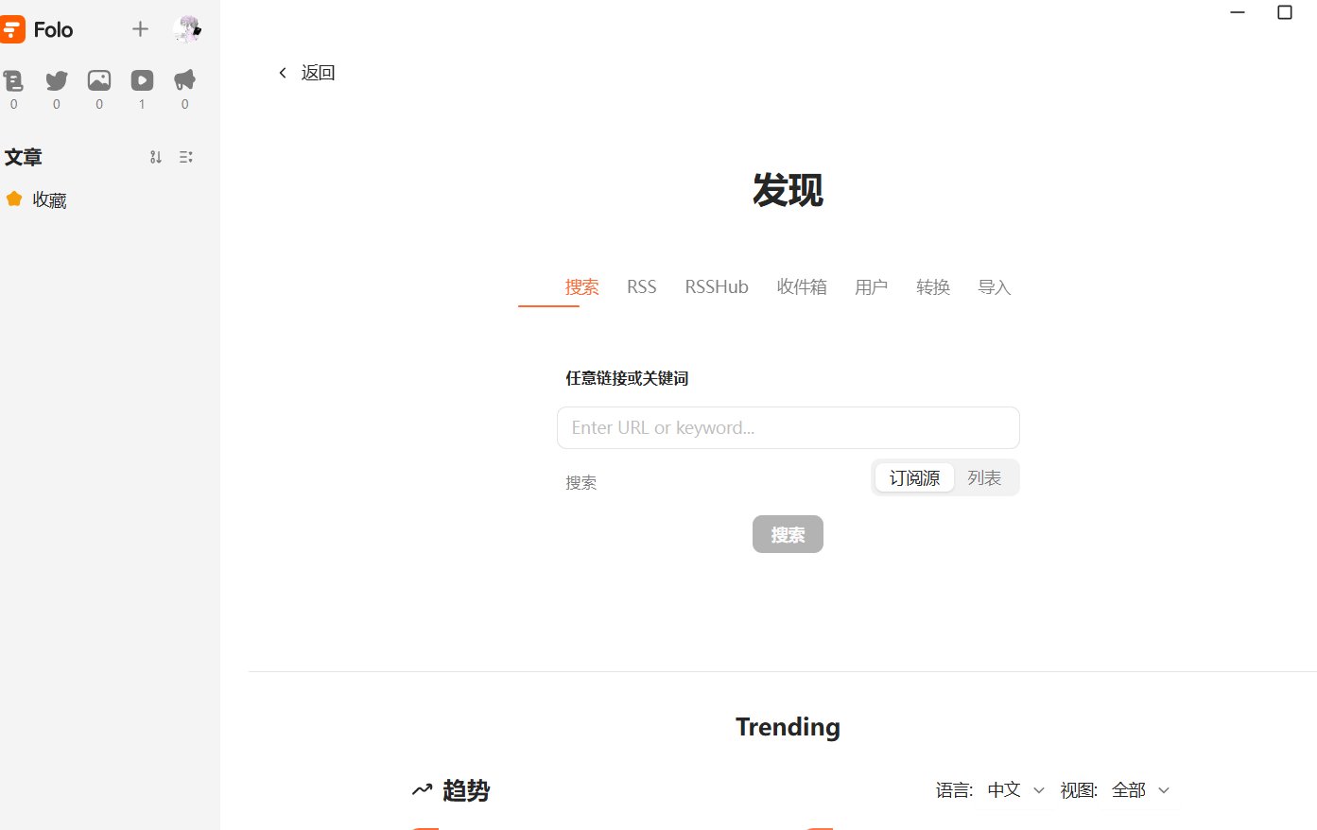This screenshot has height=830, width=1317.
Task: Switch to the RSSHub tab
Action: [717, 287]
